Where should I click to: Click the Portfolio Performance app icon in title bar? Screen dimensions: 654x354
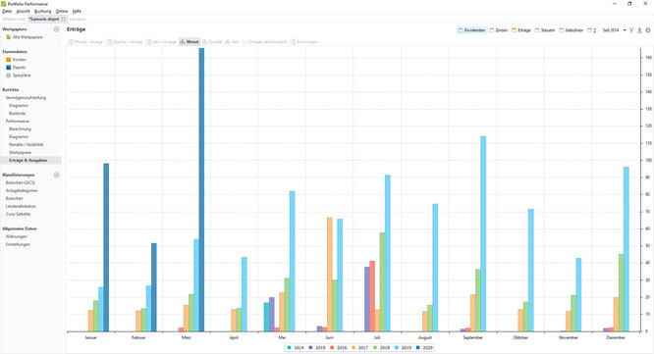pyautogui.click(x=4, y=4)
